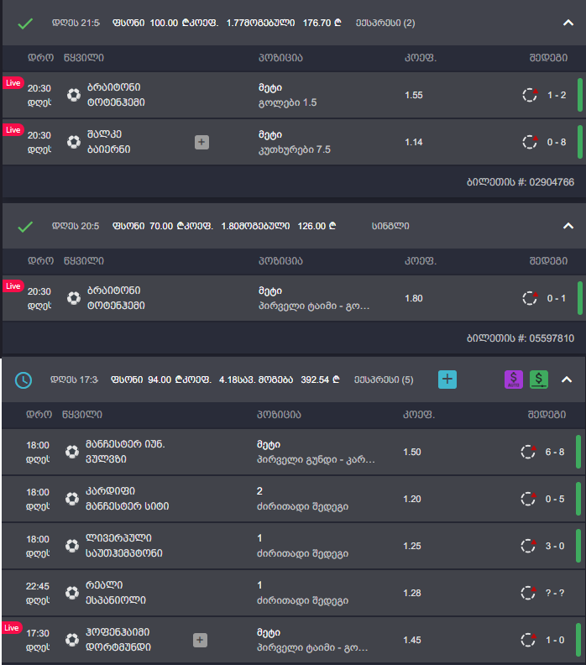Click the green cashout dollar icon
586x665 pixels.
pyautogui.click(x=539, y=380)
